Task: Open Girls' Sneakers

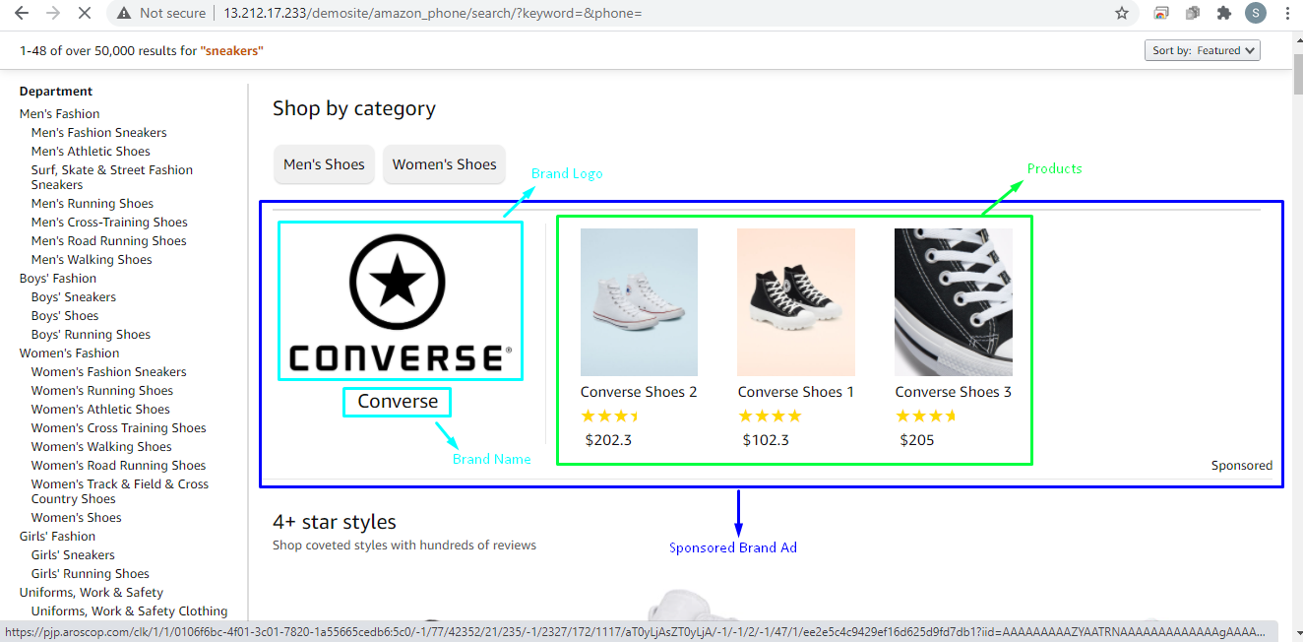Action: click(73, 555)
